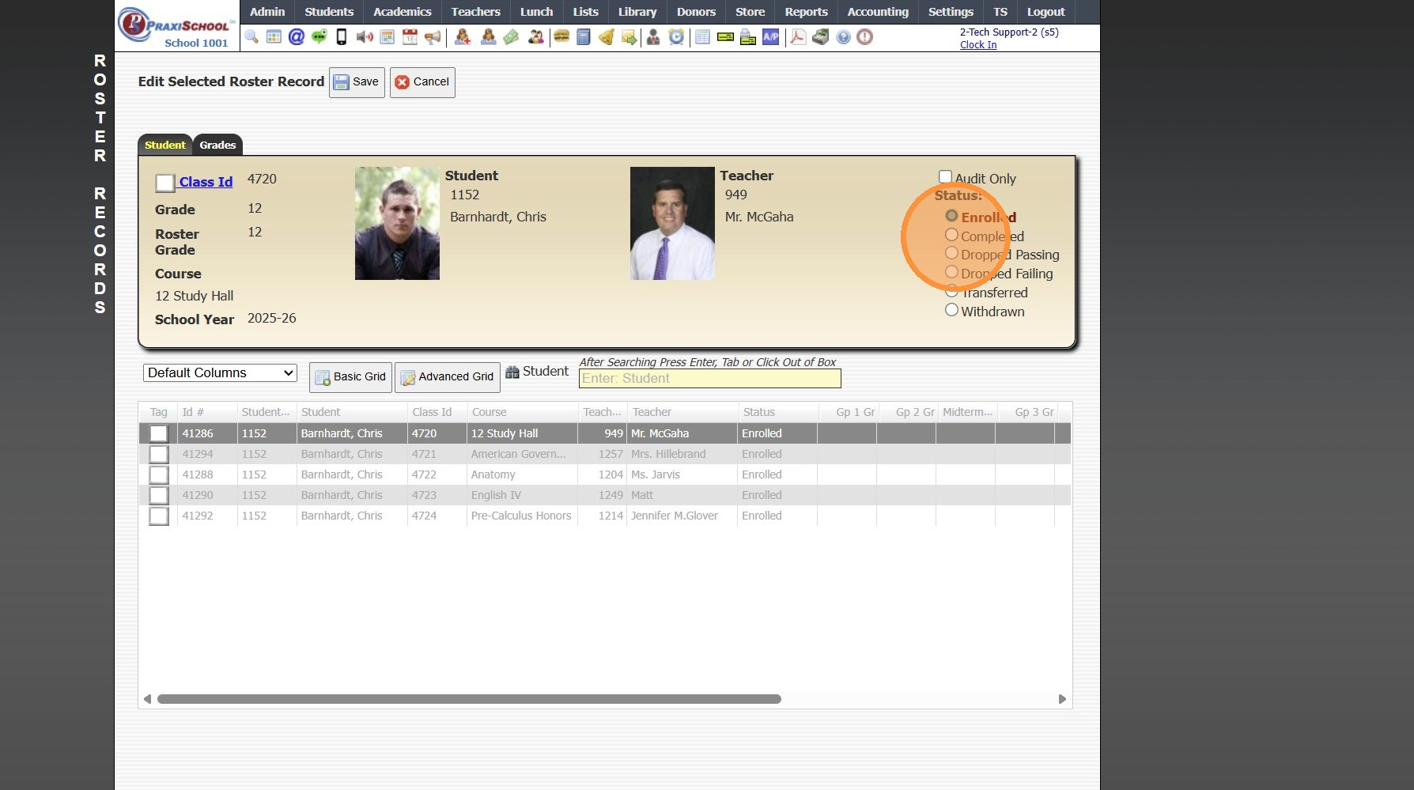Screen dimensions: 1414x790
Task: Click the sticky note with arrow icon
Action: [629, 37]
